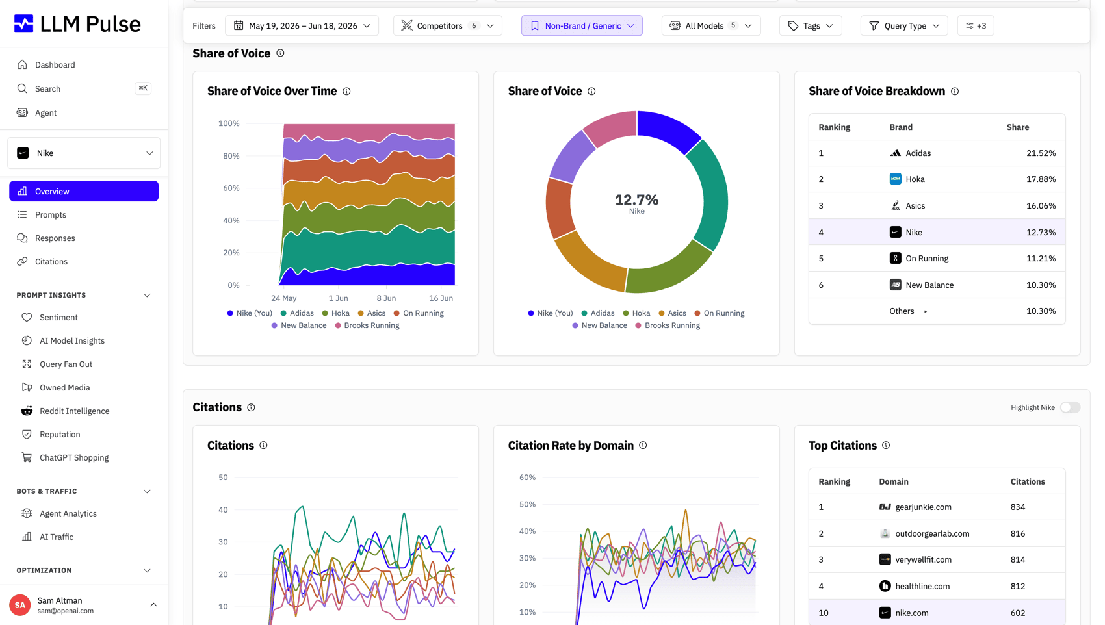This screenshot has height=625, width=1105.
Task: Toggle Brooks Running legend under Over Time chart
Action: coord(367,325)
